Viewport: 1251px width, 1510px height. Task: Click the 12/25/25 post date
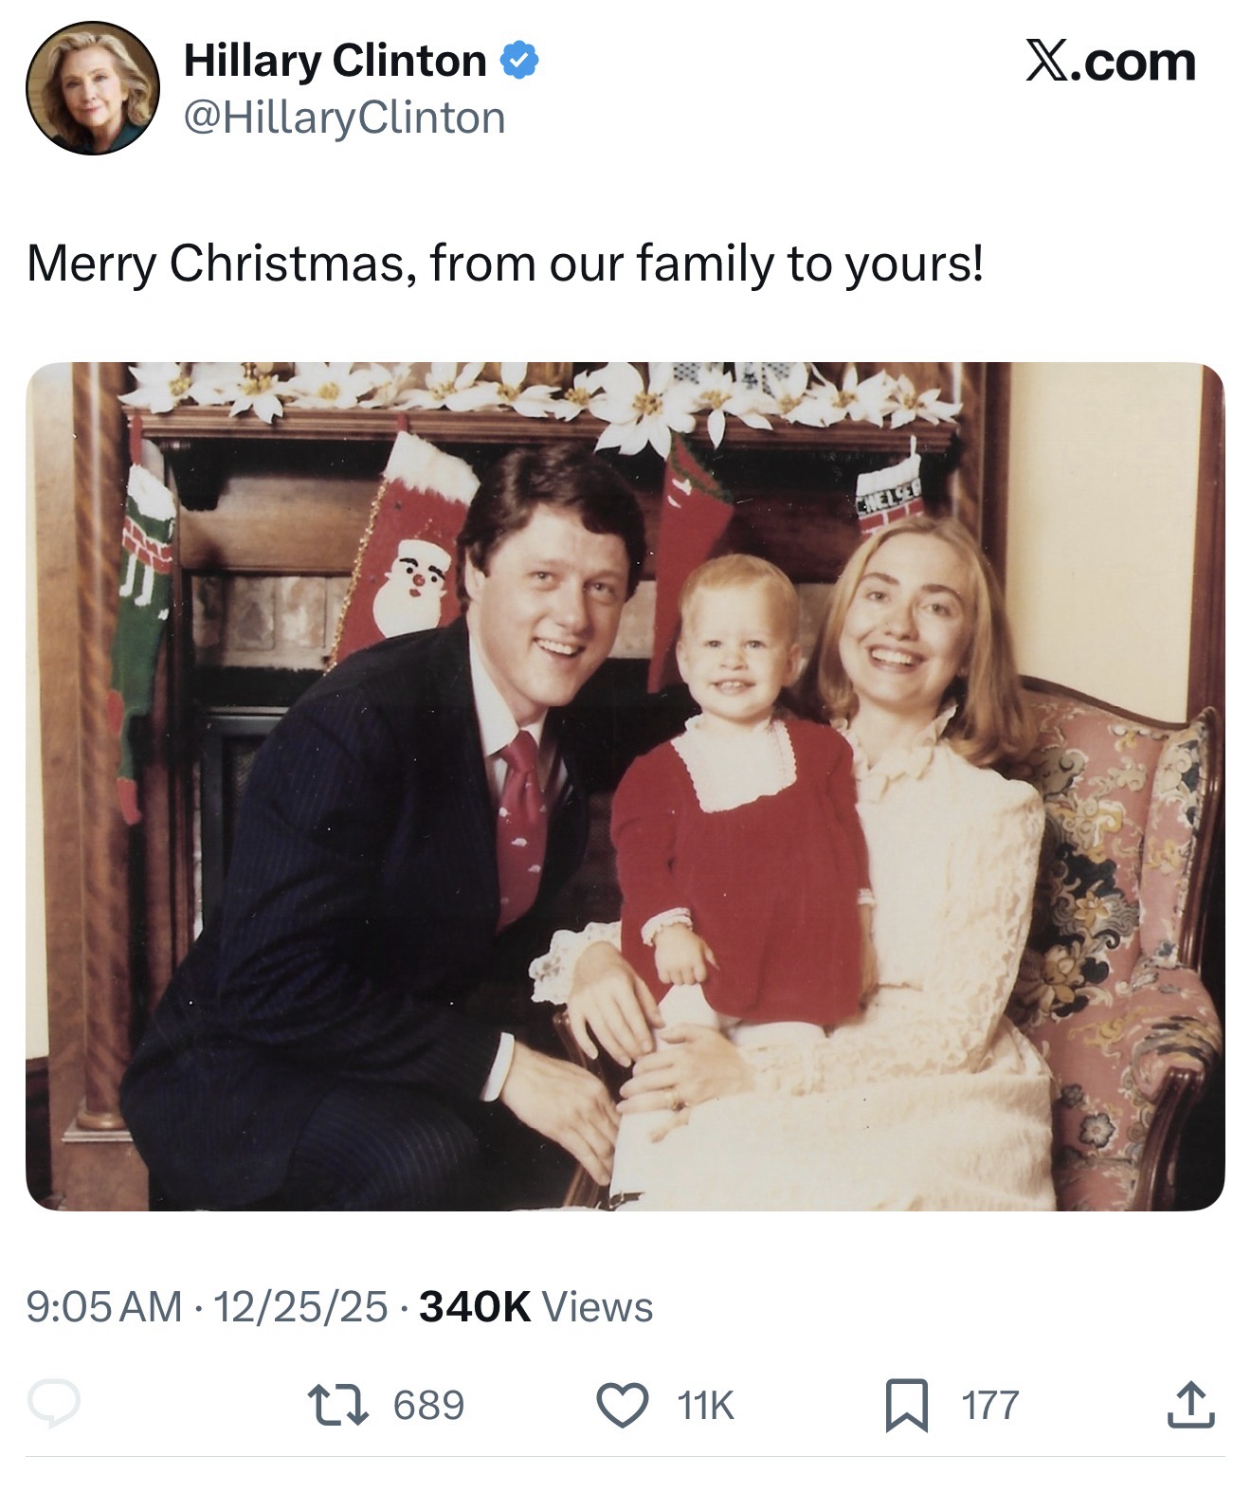[x=300, y=1306]
